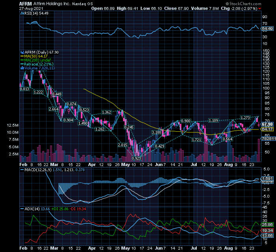Click the Affirm Holdings Inc. company name
The height and width of the screenshot is (252, 276).
(52, 4)
